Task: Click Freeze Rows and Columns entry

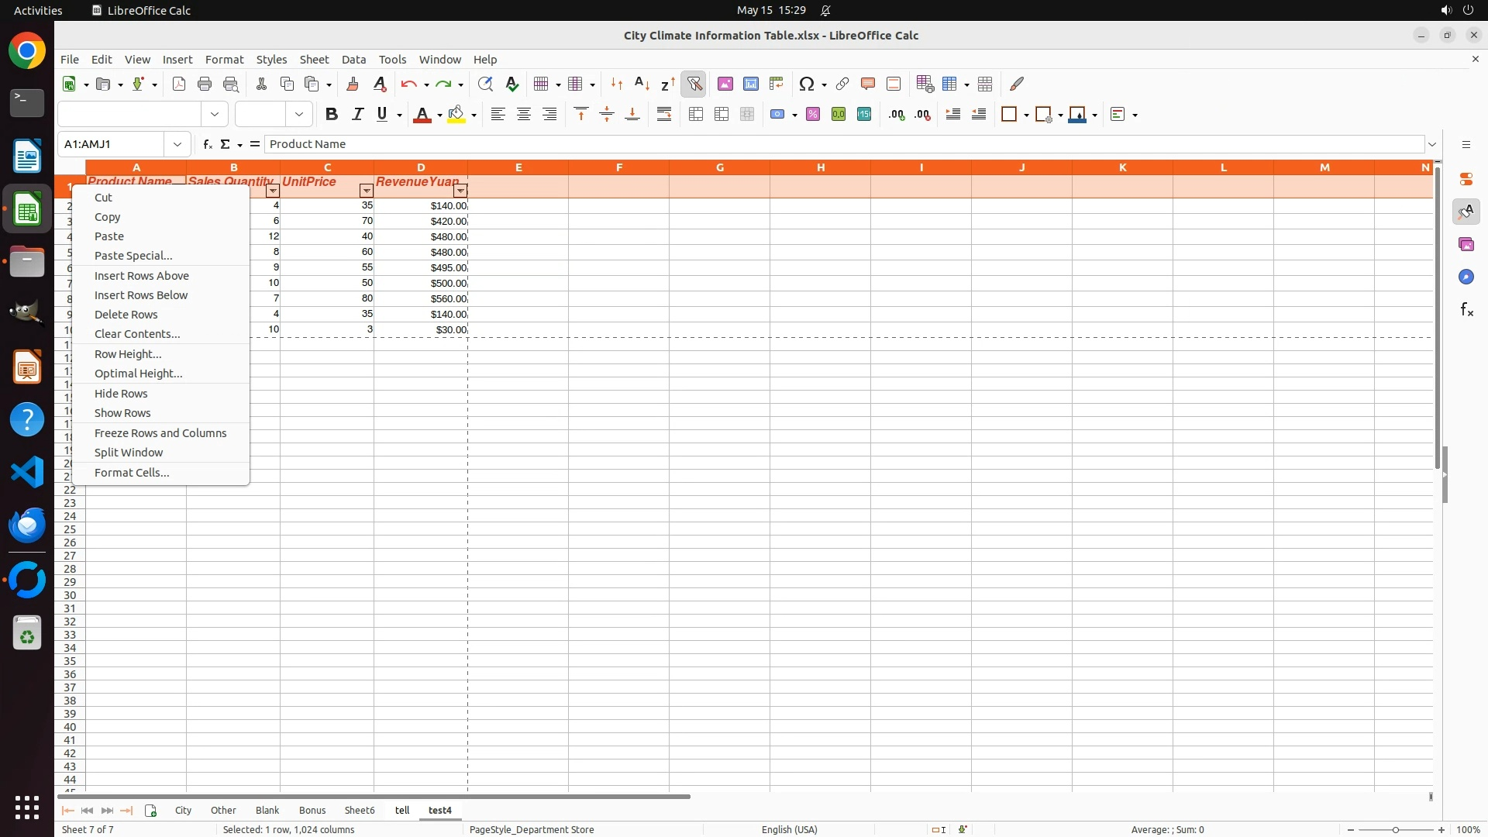Action: point(160,433)
